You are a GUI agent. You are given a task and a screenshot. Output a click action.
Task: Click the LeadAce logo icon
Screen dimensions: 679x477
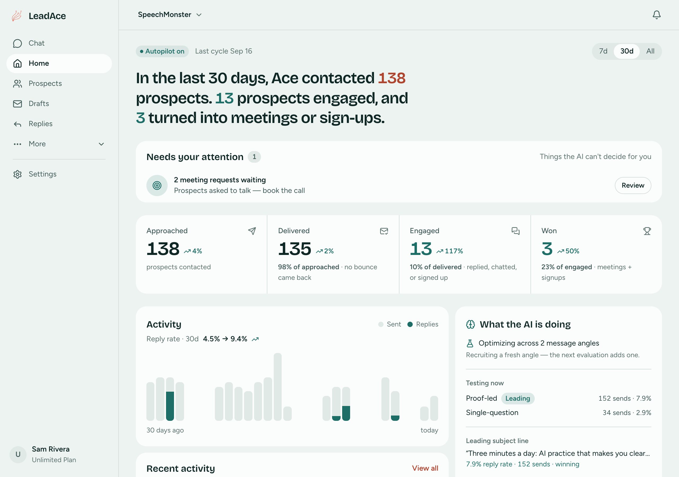point(17,16)
